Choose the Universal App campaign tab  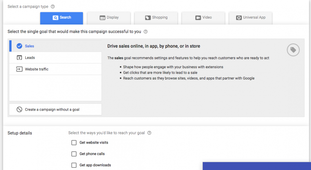[250, 18]
